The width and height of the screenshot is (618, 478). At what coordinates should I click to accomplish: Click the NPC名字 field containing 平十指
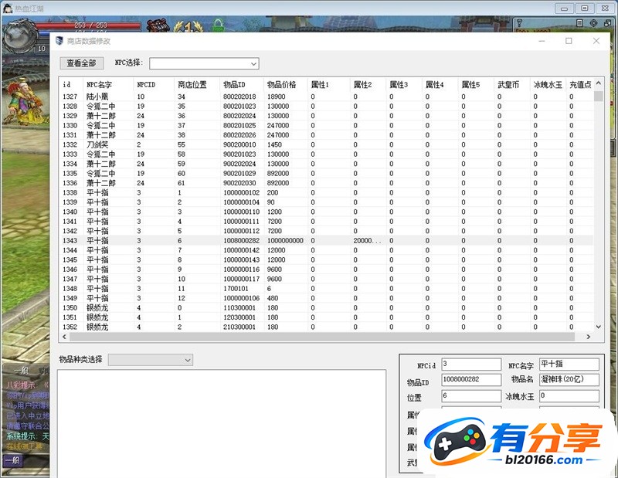(x=569, y=364)
